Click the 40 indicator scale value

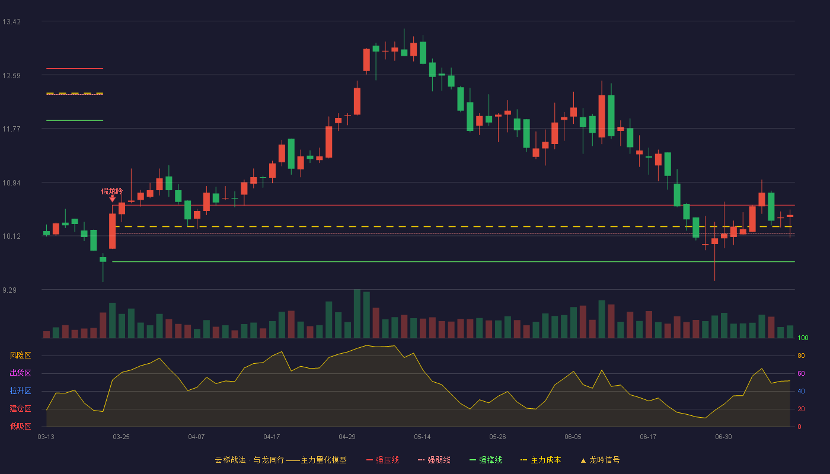click(801, 391)
